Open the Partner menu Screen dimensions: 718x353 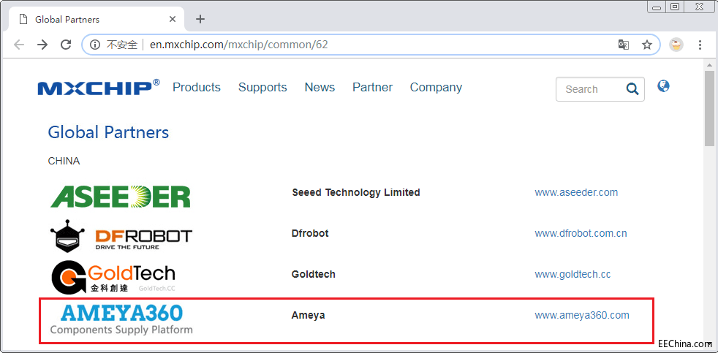click(372, 87)
